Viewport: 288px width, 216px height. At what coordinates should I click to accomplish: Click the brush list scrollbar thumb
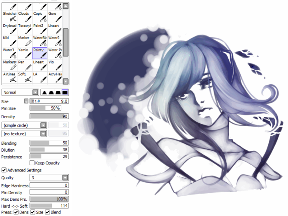click(65, 42)
